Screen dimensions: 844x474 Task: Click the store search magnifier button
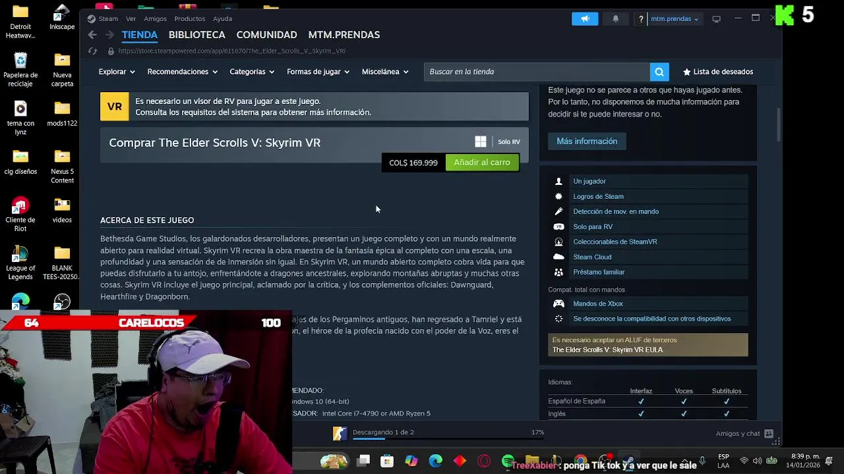coord(659,72)
